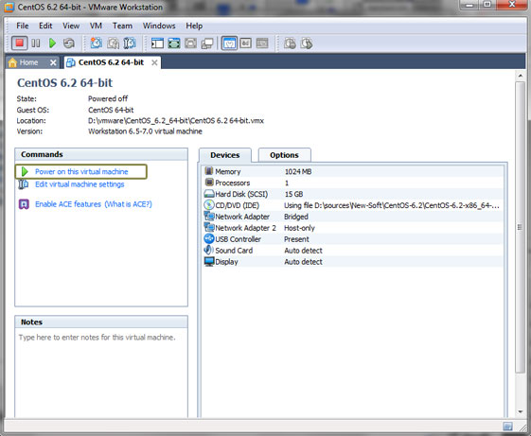The image size is (531, 436).
Task: Open the File menu
Action: pos(23,26)
